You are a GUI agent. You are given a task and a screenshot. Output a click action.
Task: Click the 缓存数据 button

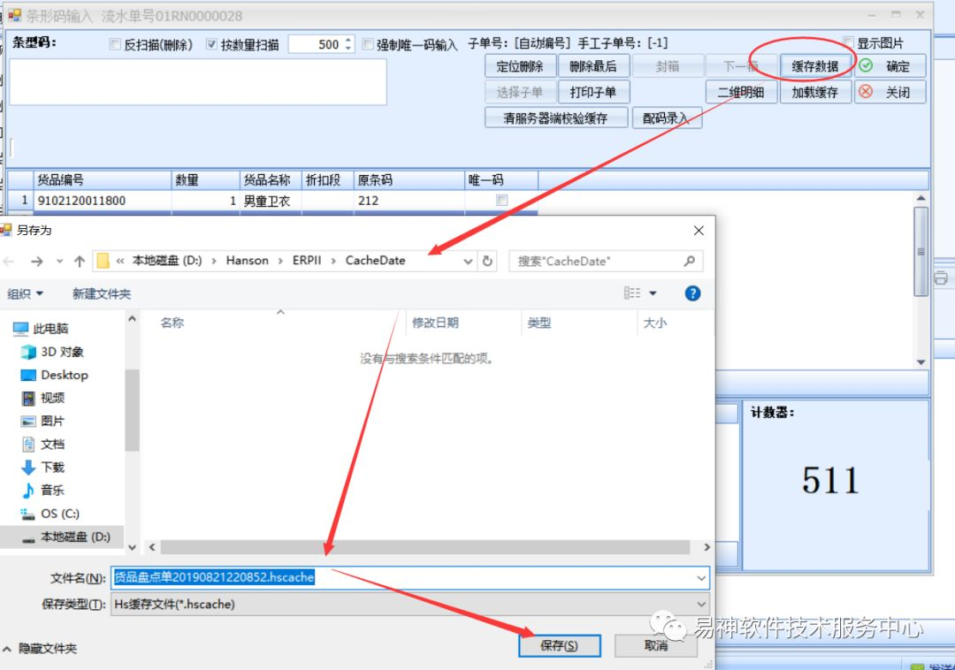[x=815, y=66]
